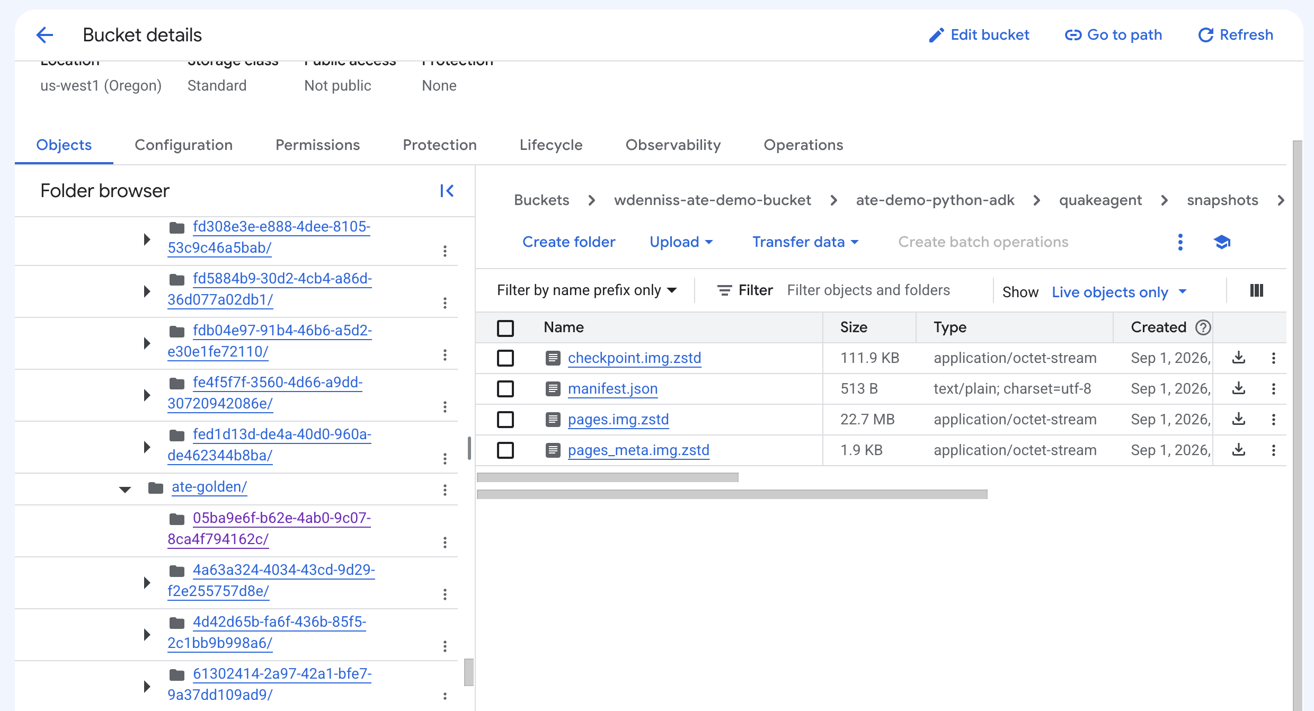The height and width of the screenshot is (711, 1314).
Task: Open the Created column help icon
Action: 1203,327
